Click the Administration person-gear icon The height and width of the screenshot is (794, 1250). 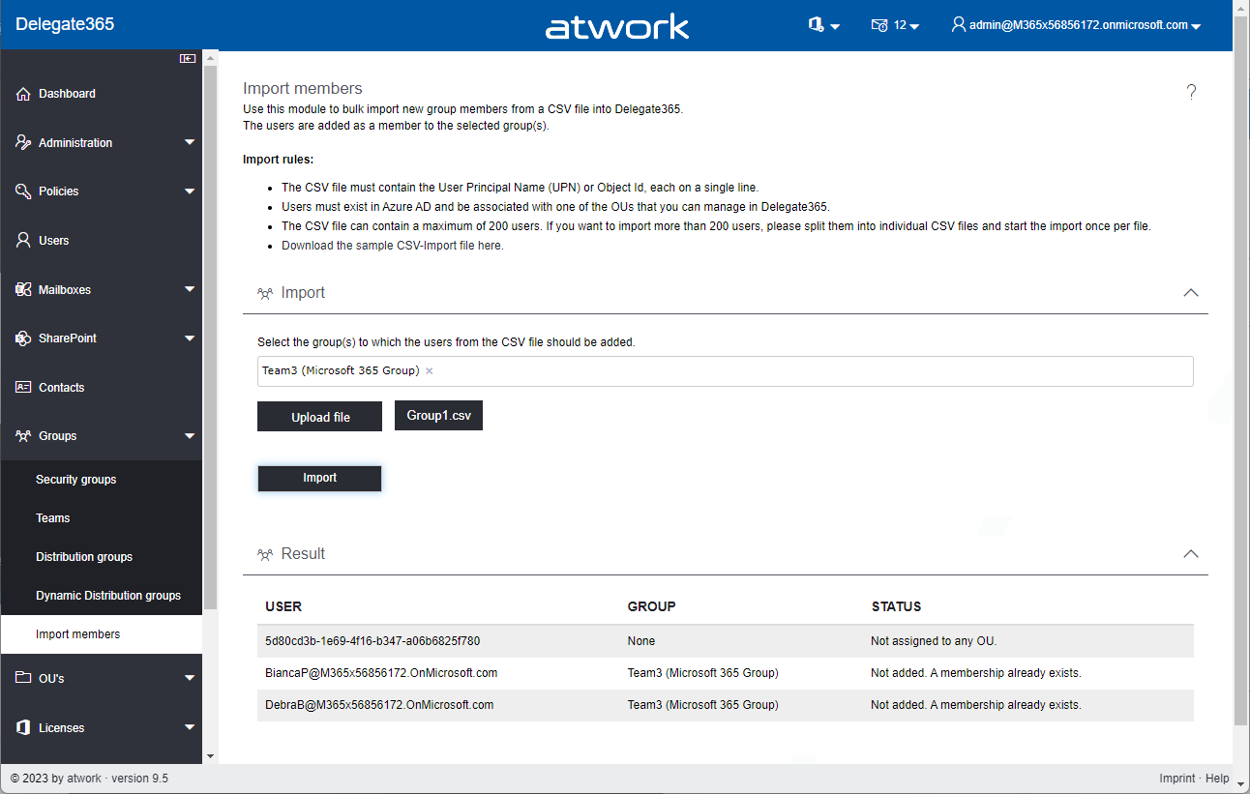coord(23,142)
